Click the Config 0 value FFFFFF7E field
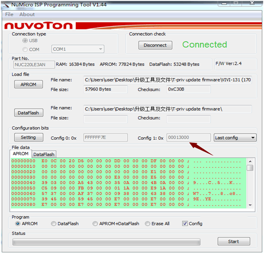This screenshot has height=254, width=264. 106,138
